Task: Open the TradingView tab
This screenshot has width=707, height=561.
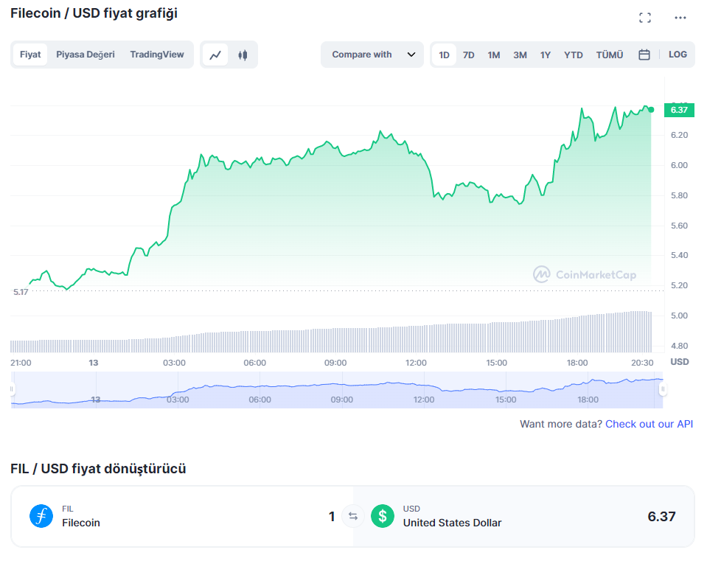Action: 157,55
